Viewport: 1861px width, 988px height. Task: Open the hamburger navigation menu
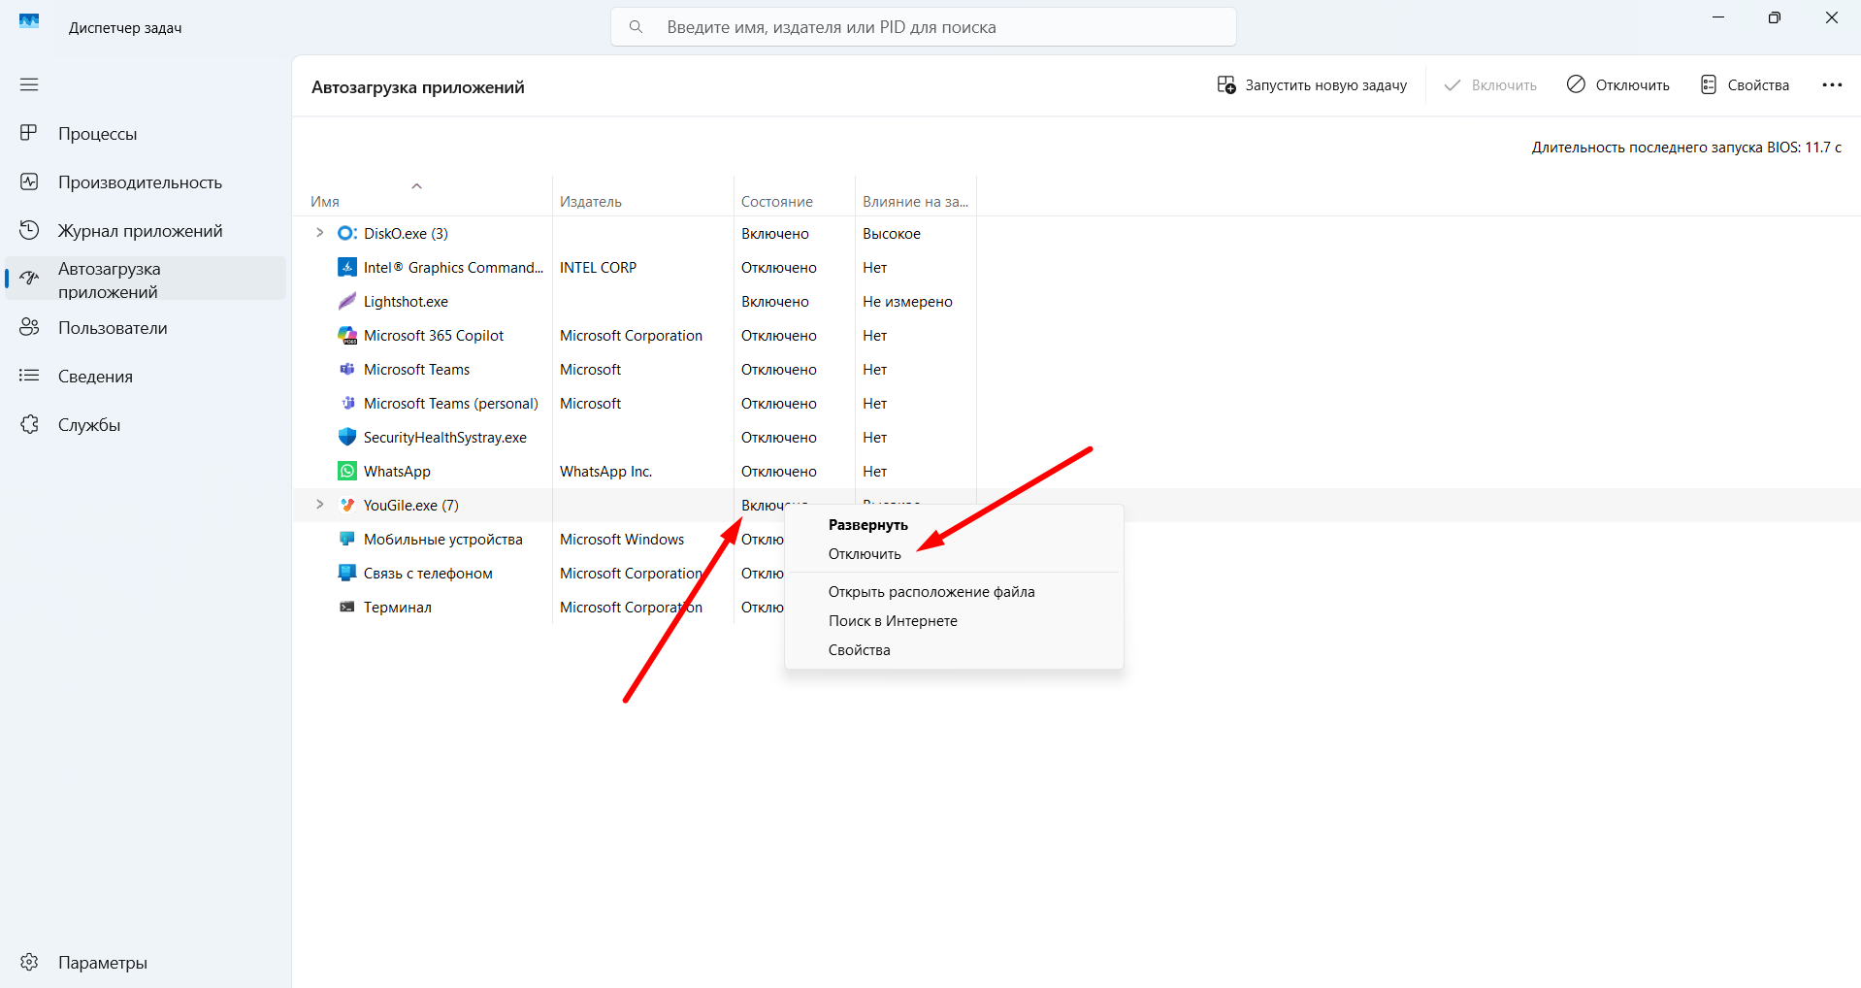(x=29, y=84)
